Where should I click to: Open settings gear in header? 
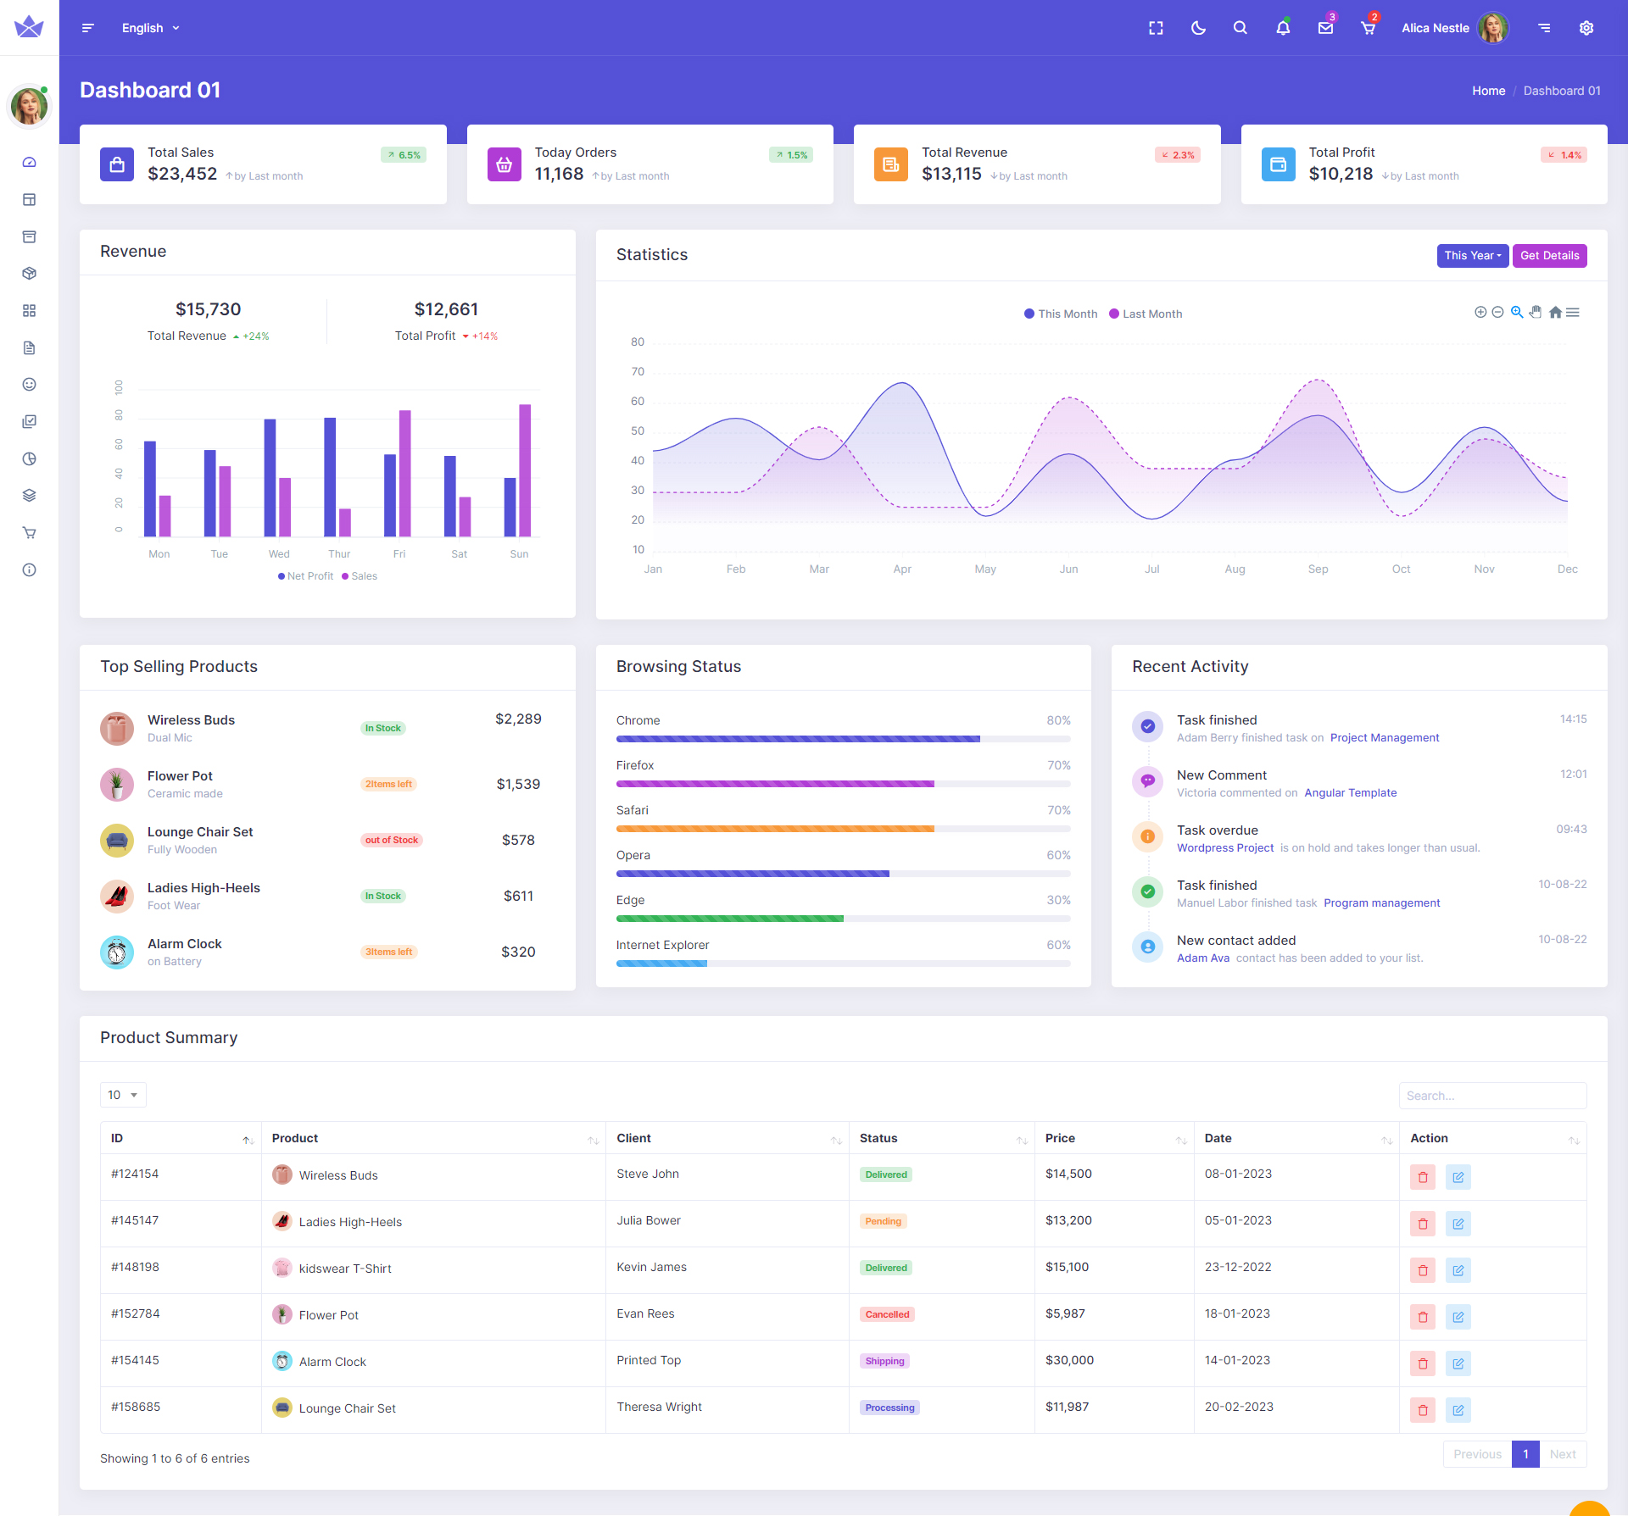click(1586, 28)
